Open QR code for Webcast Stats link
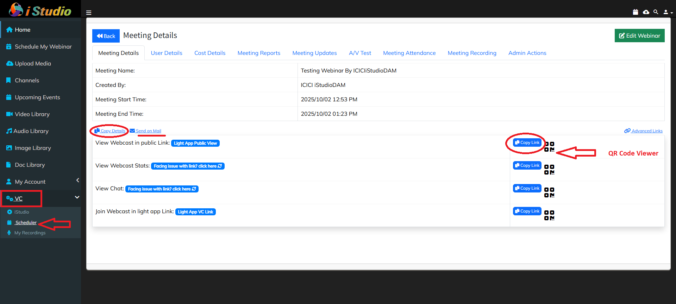Viewport: 676px width, 304px height. coord(549,170)
